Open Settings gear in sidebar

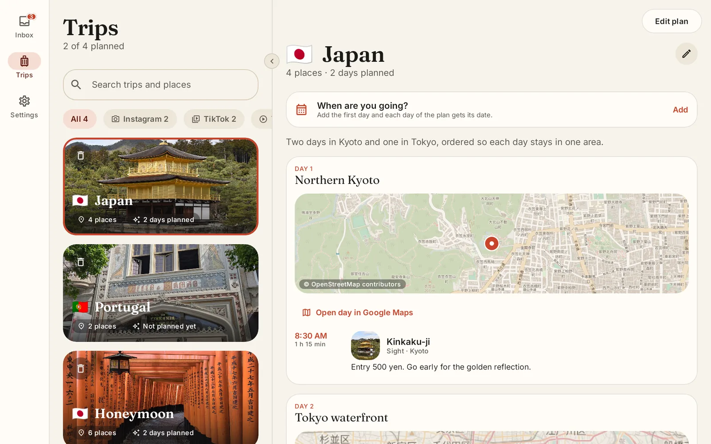24,107
